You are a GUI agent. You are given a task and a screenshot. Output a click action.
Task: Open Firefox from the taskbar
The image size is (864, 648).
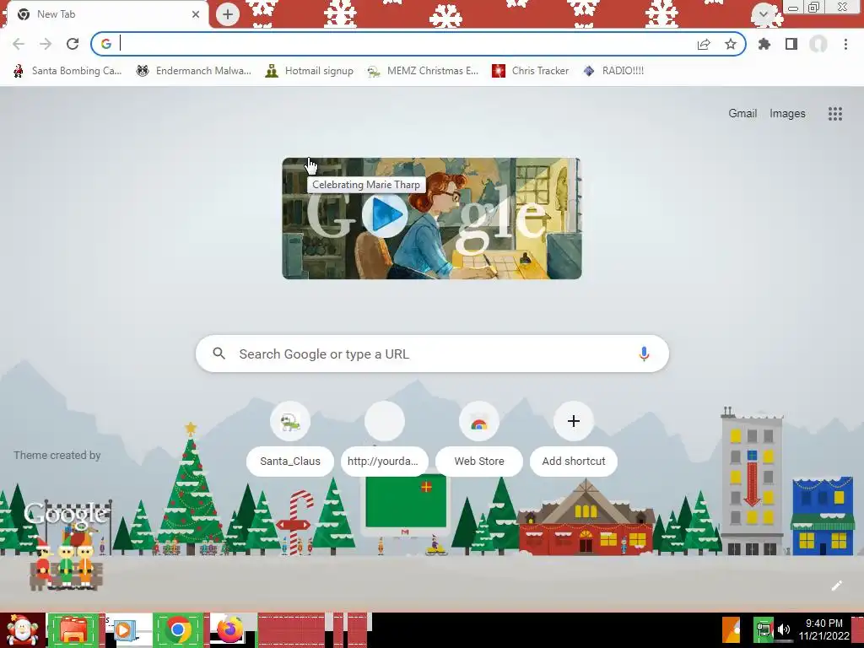tap(230, 630)
